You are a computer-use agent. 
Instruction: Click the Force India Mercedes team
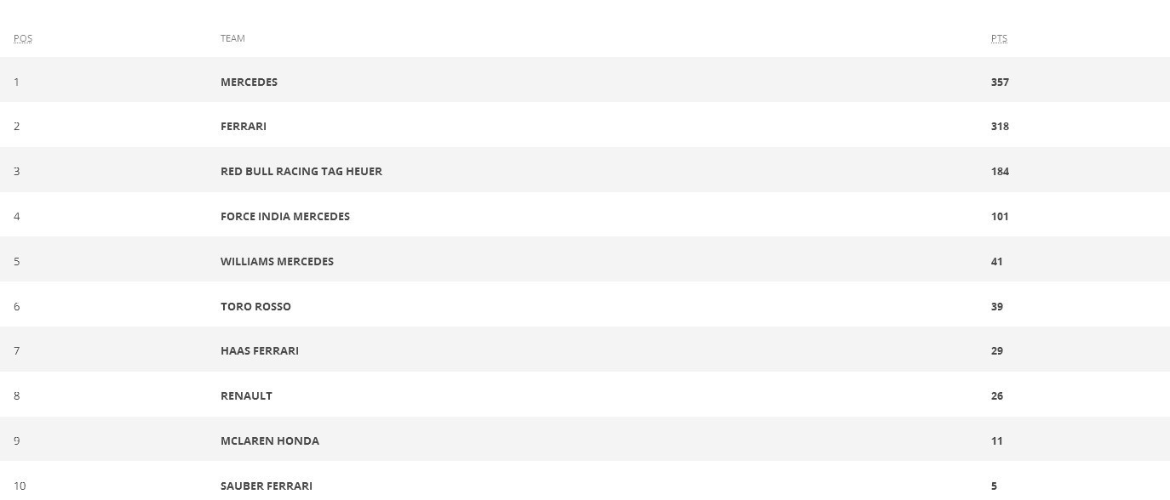coord(285,216)
